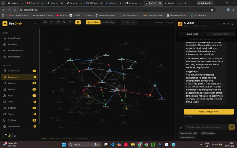The height and width of the screenshot is (148, 237).
Task: Open RBI AML & CFT Master Guidelines link
Action: tap(203, 88)
